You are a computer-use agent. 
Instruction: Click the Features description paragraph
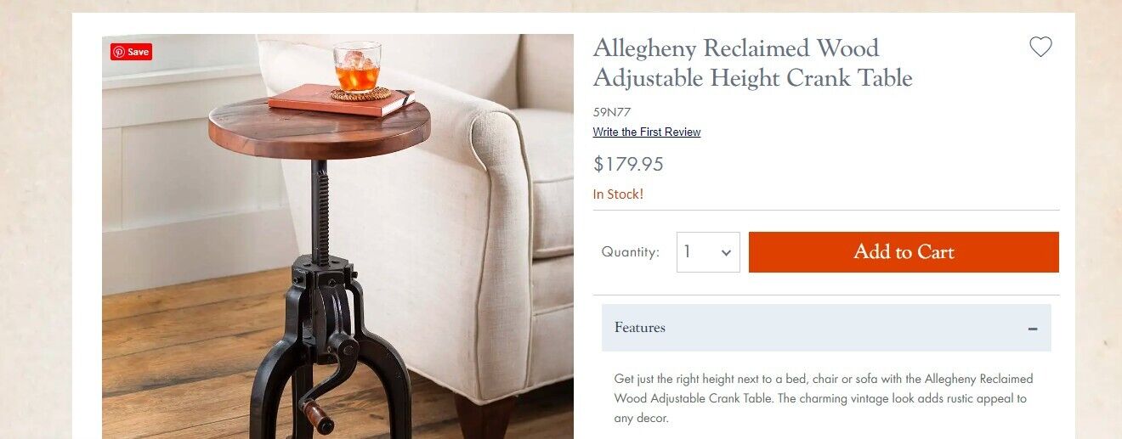[824, 398]
